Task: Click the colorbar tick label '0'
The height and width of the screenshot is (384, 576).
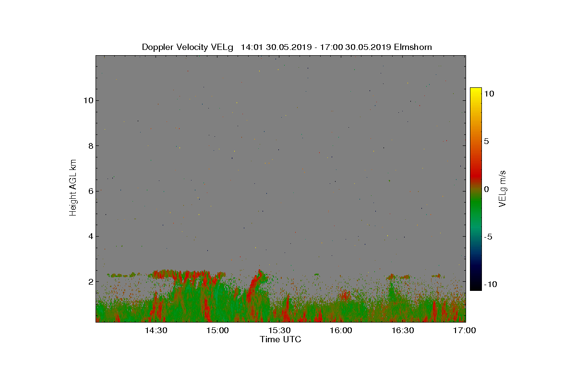Action: click(x=486, y=189)
